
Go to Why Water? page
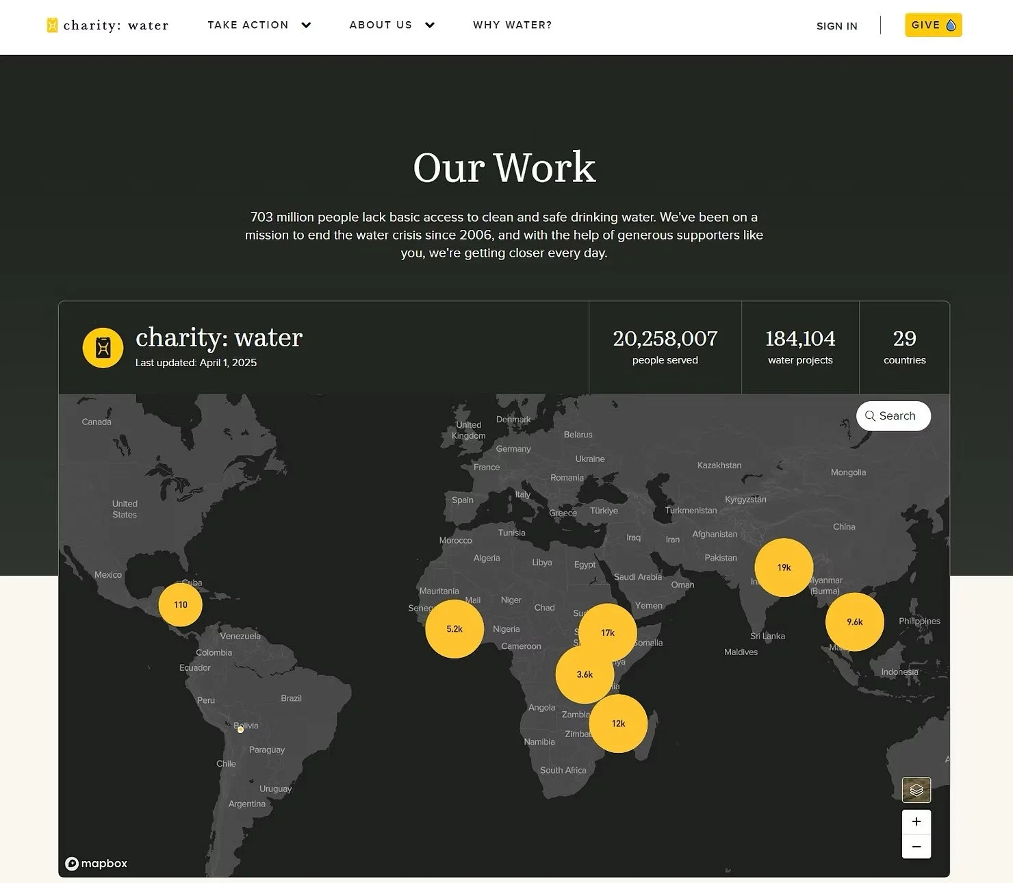coord(513,25)
